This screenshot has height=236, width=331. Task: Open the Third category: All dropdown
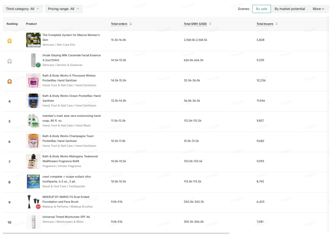tap(23, 9)
